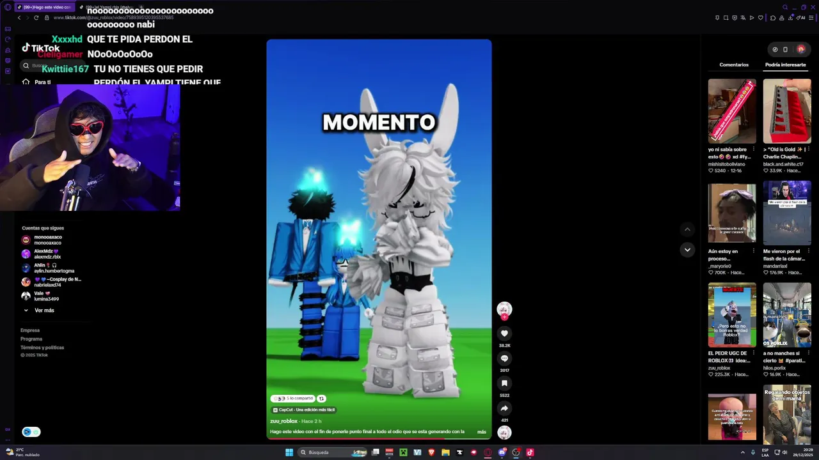
Task: Like the video with the heart icon
Action: [x=504, y=333]
